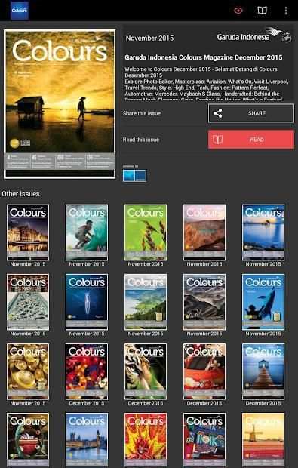Image resolution: width=298 pixels, height=468 pixels.
Task: Open the red rocky landscape cover
Action: [x=204, y=232]
